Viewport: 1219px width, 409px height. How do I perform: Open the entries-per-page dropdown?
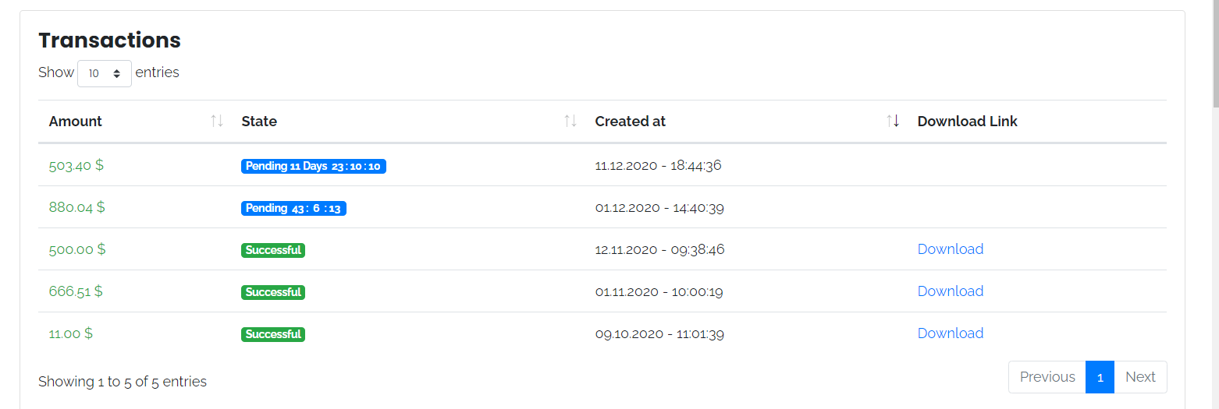(105, 73)
